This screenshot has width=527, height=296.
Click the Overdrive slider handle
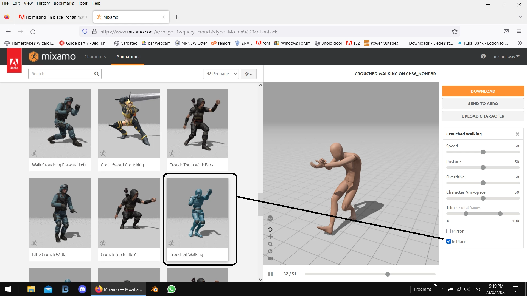coord(483,183)
